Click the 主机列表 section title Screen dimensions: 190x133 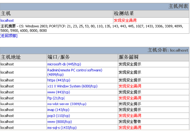178,6
